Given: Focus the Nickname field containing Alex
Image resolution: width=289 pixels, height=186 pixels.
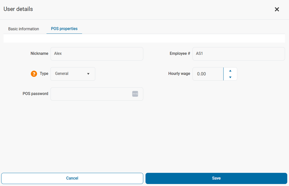Looking at the screenshot, I should [97, 53].
